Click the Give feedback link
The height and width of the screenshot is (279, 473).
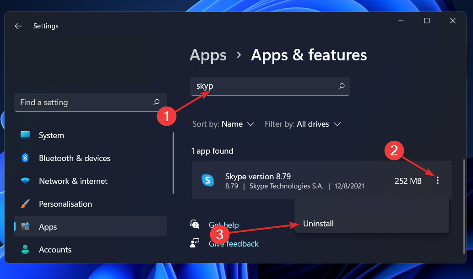click(x=234, y=243)
